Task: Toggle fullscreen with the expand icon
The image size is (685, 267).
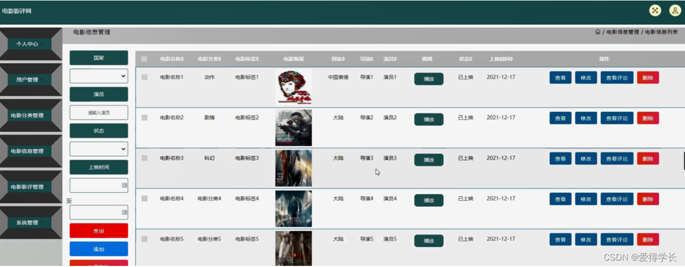Action: pos(655,11)
